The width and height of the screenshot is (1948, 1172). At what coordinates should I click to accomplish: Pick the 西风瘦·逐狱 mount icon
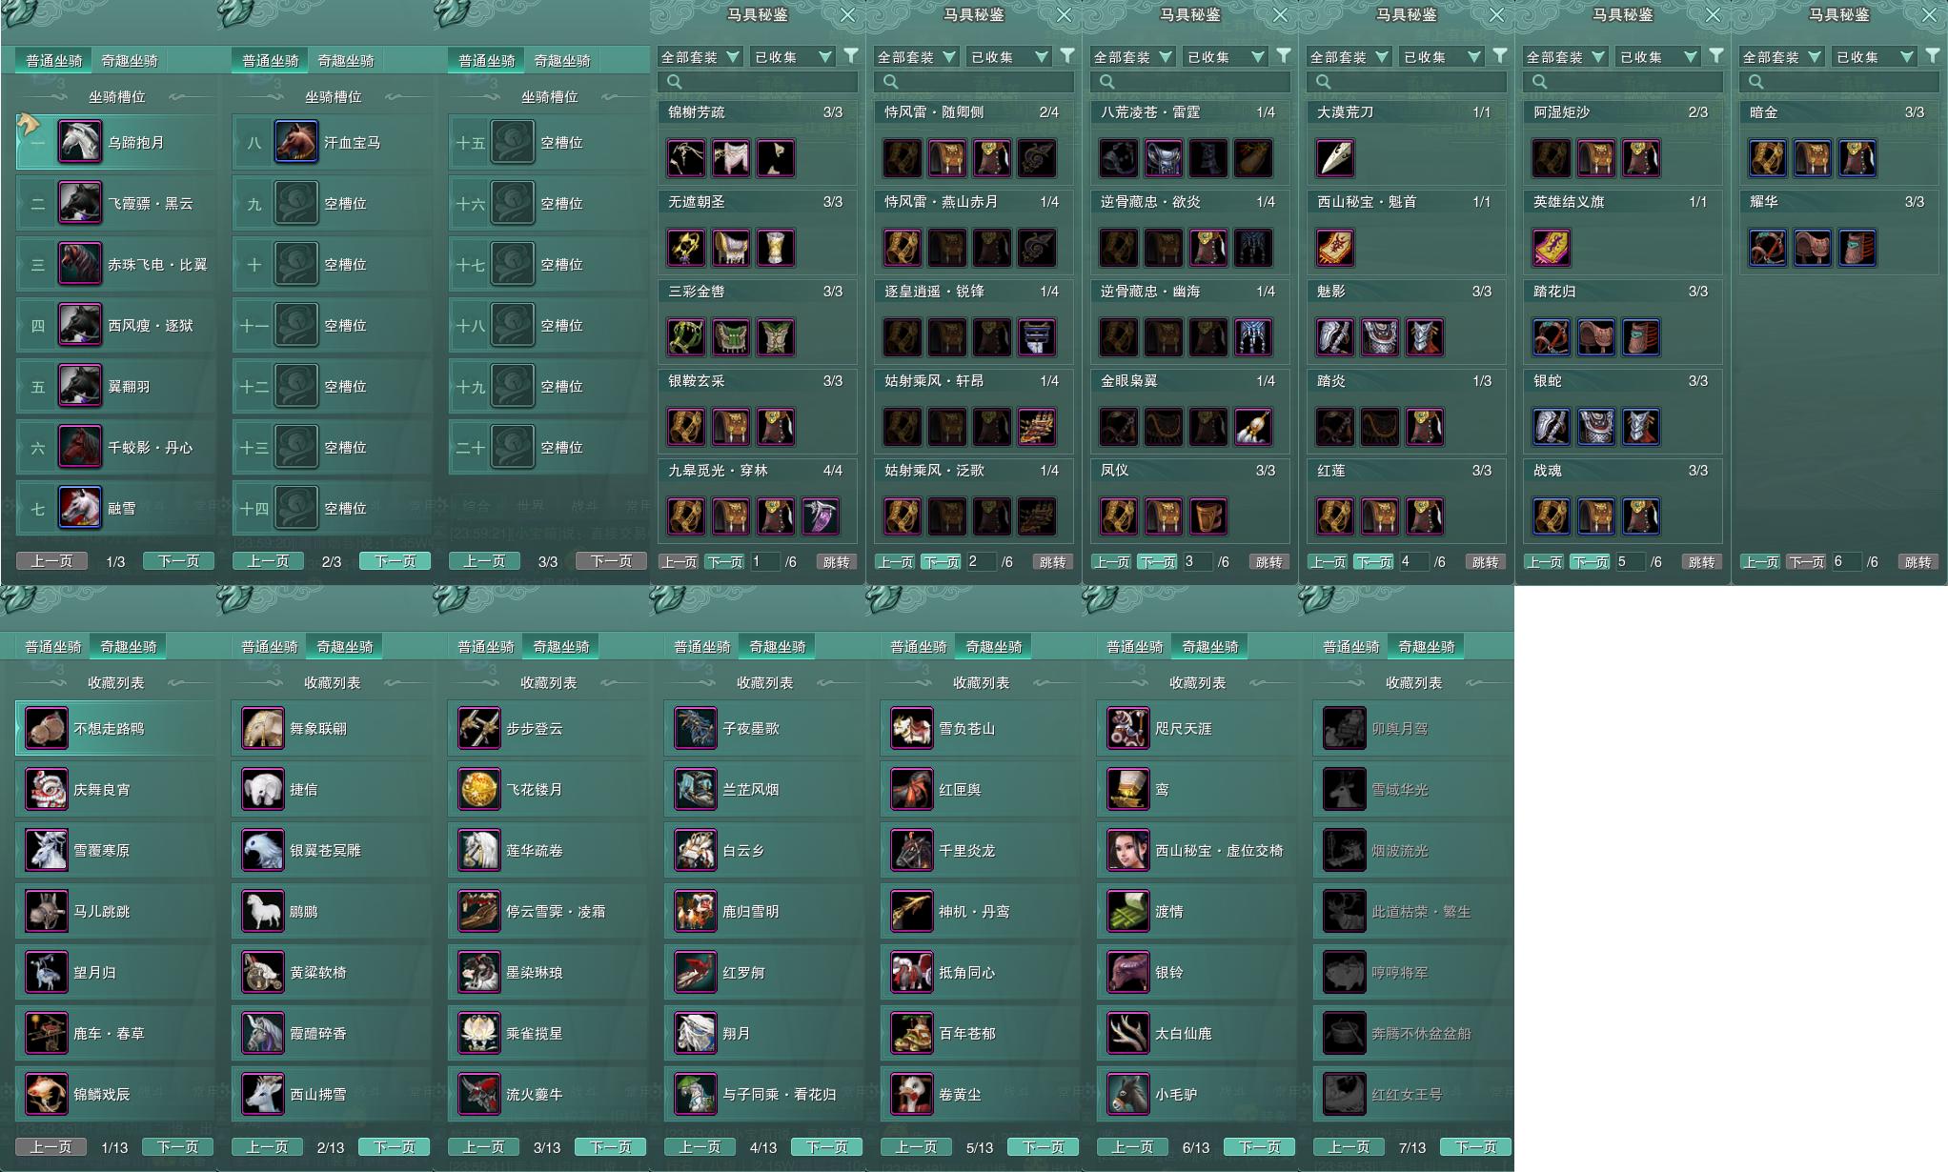(80, 325)
